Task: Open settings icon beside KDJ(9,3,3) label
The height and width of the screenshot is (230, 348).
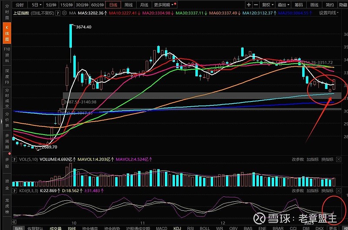Action: click(15, 191)
